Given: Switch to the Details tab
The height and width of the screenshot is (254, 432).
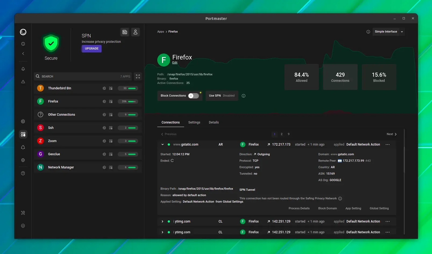Looking at the screenshot, I should coord(214,122).
